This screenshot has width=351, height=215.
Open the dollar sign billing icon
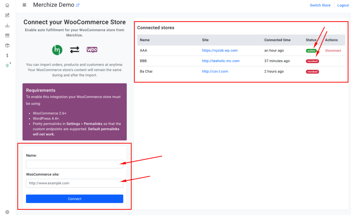tap(7, 55)
